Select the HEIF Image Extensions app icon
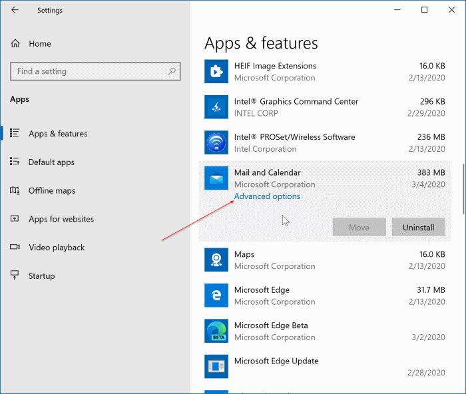The image size is (466, 394). pos(216,71)
